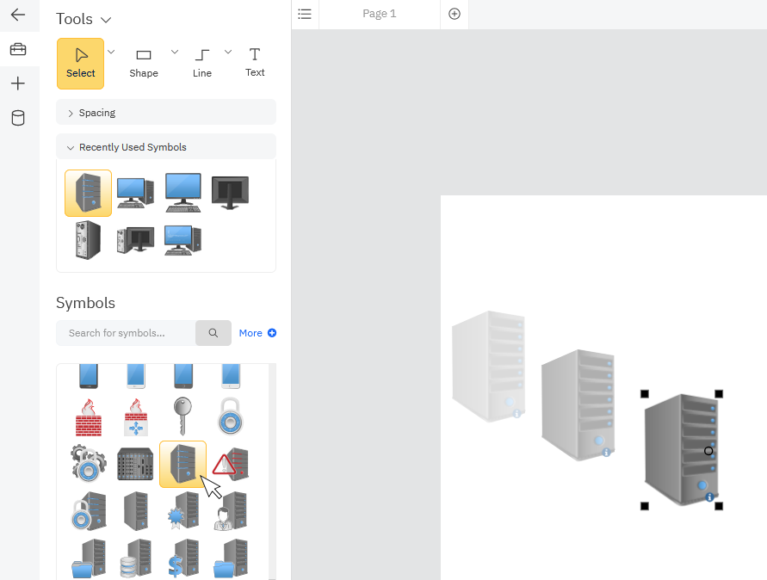Choose the Line tool
The width and height of the screenshot is (767, 580).
202,60
